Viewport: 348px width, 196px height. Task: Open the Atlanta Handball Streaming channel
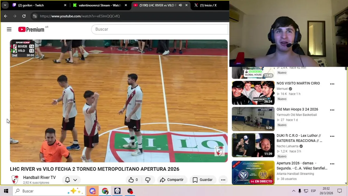click(295, 174)
